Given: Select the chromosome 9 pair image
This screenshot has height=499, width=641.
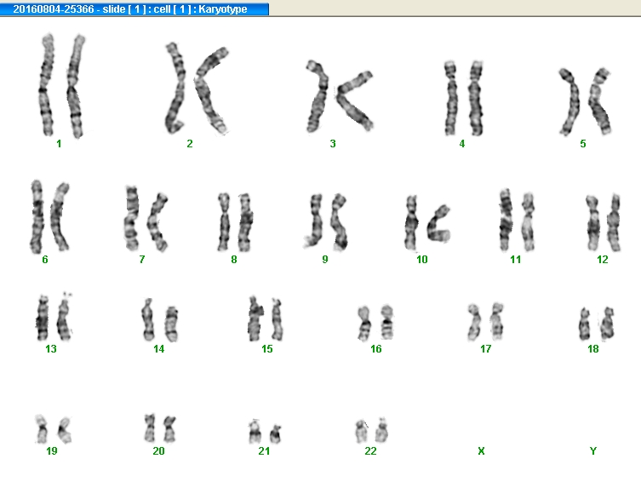Looking at the screenshot, I should click(x=326, y=221).
